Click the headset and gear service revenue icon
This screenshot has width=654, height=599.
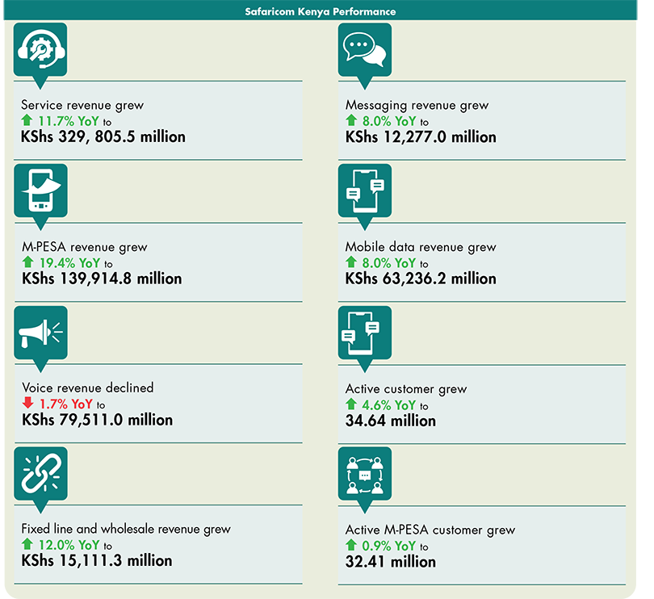coord(40,49)
